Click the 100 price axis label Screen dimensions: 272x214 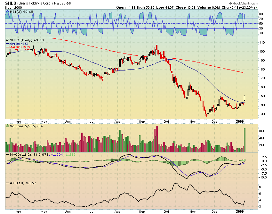click(262, 51)
